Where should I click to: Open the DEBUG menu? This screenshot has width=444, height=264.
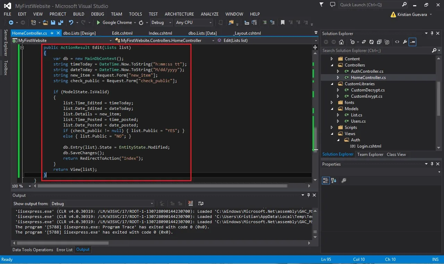coord(97,14)
